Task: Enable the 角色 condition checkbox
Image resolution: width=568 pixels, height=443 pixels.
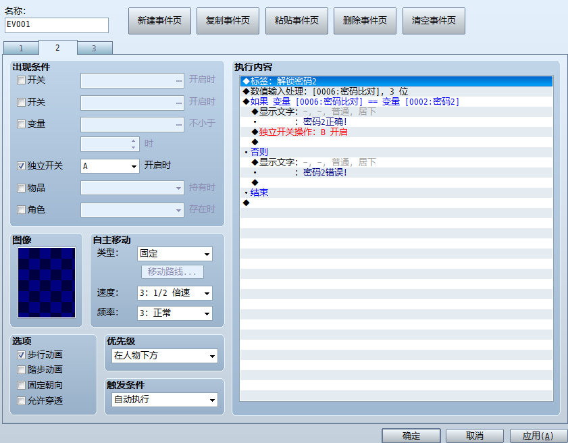Action: pyautogui.click(x=21, y=209)
